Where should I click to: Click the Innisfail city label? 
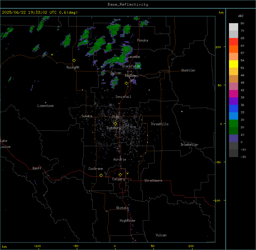(123, 97)
